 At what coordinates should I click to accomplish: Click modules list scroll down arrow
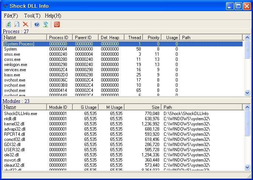point(247,167)
